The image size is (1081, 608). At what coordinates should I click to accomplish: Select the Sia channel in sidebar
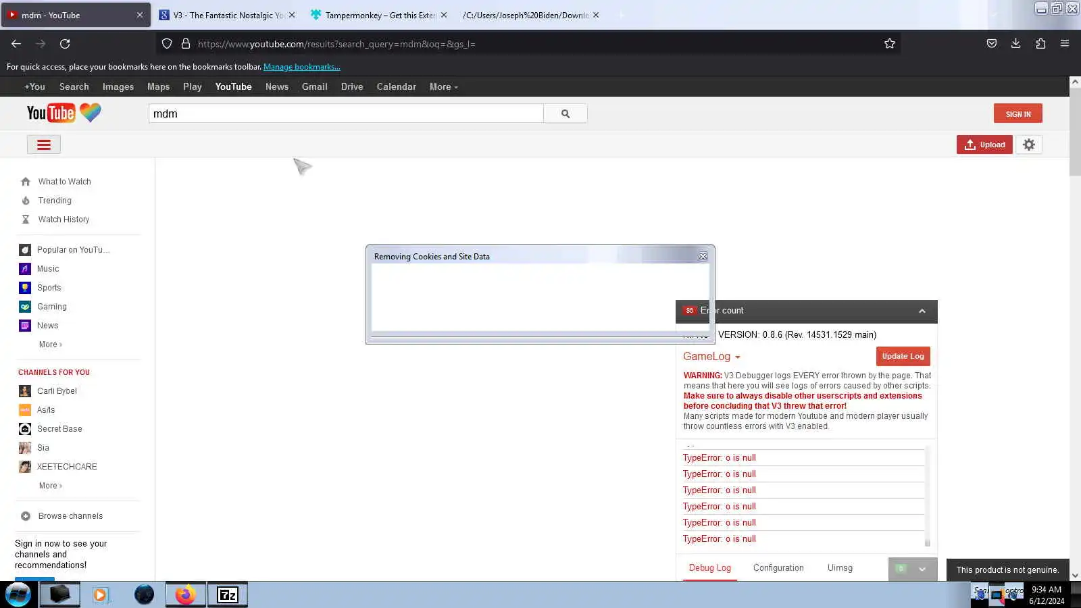43,448
